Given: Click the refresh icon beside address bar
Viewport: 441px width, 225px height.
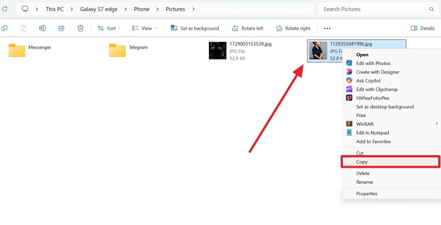Looking at the screenshot, I should coord(5,9).
